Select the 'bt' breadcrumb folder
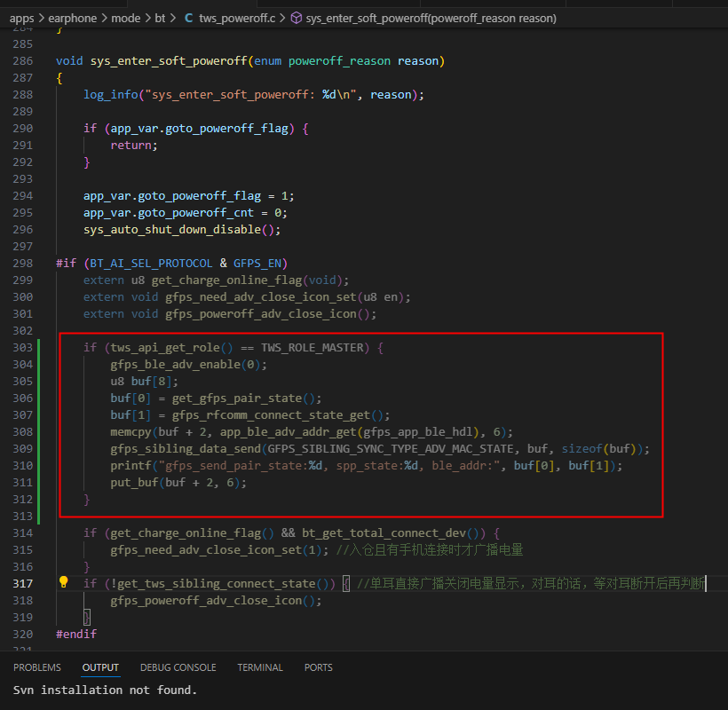 point(160,18)
